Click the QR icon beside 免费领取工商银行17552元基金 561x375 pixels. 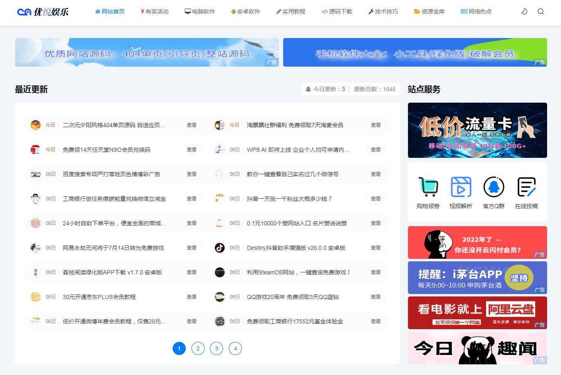point(220,321)
